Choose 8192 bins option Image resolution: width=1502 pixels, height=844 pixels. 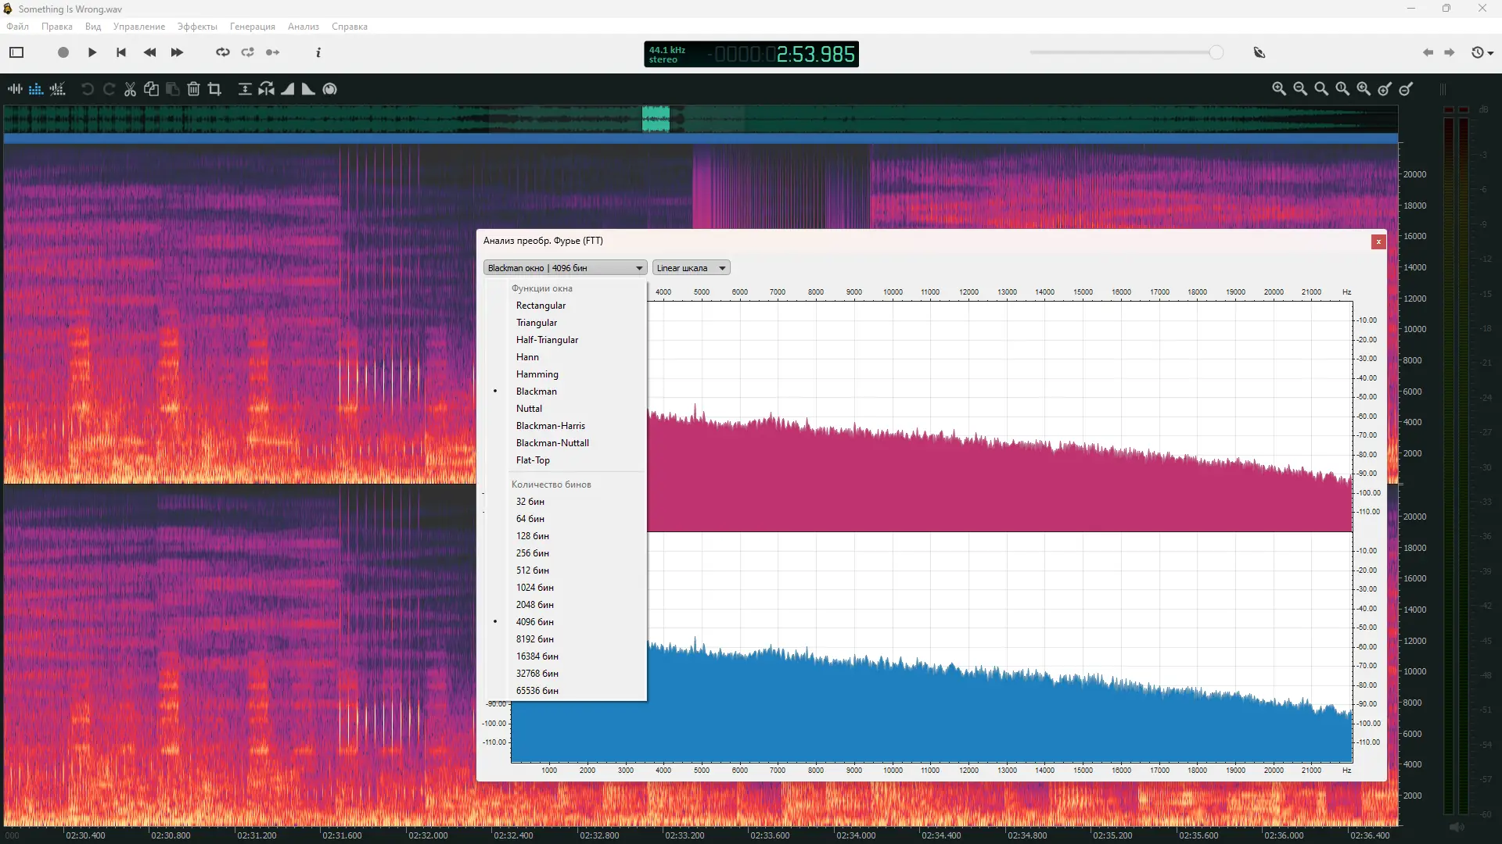coord(534,639)
